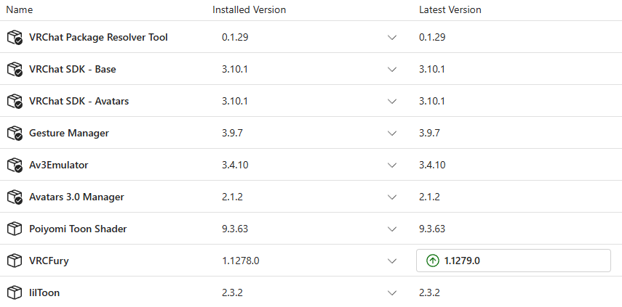Click the lilToon package icon
Viewport: 622px width, 307px height.
click(15, 293)
